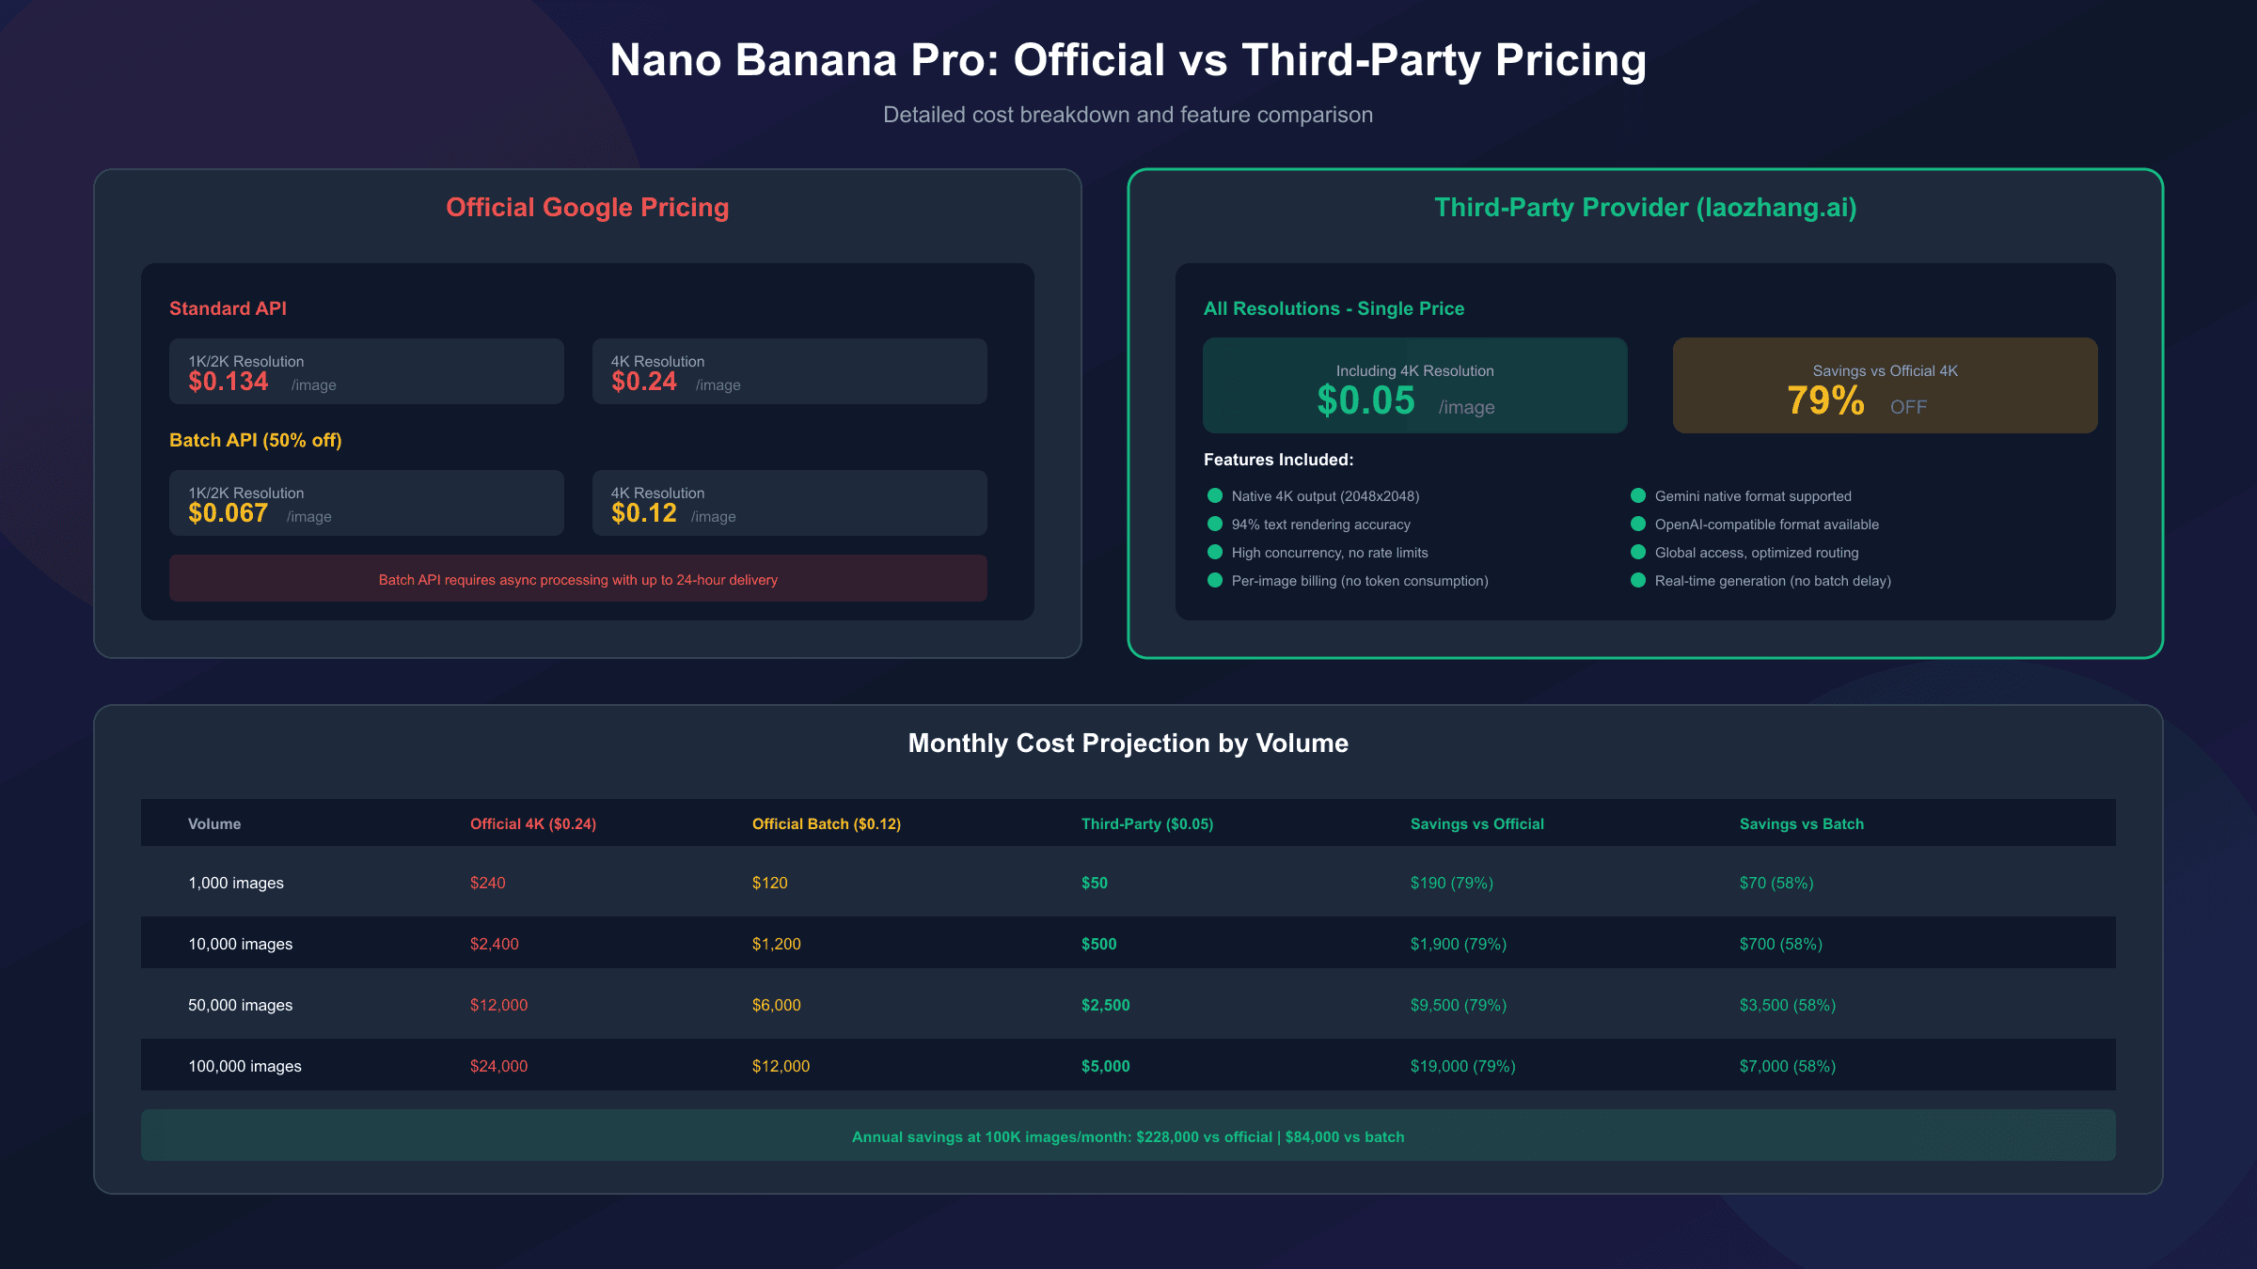The width and height of the screenshot is (2257, 1269).
Task: Click the green dot beside Native 4K output
Action: coord(1215,495)
